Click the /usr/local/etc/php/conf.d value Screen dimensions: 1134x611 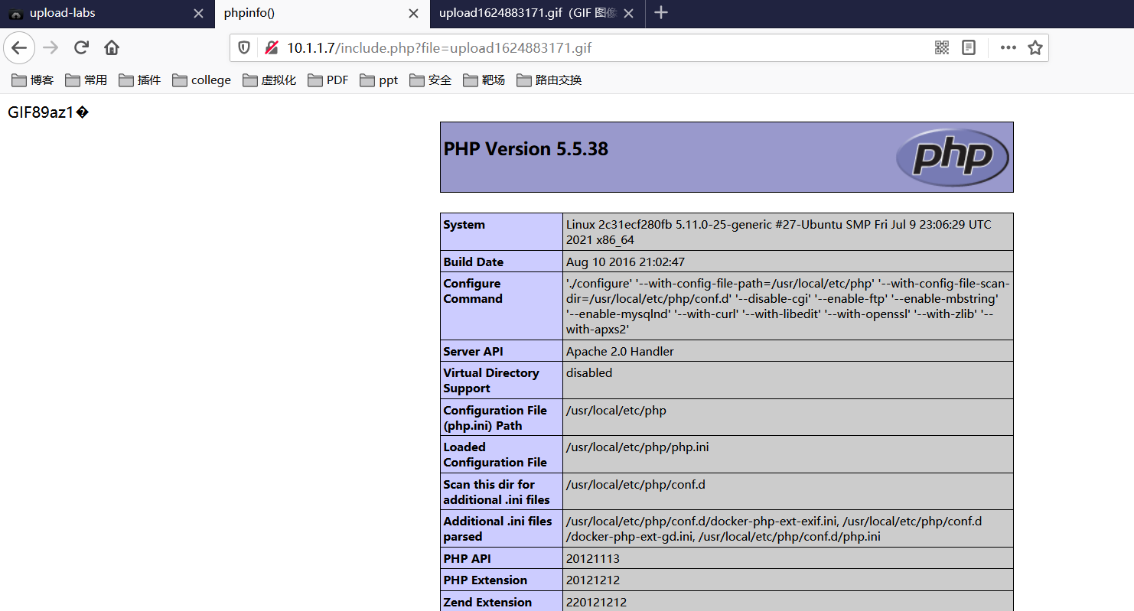click(636, 484)
